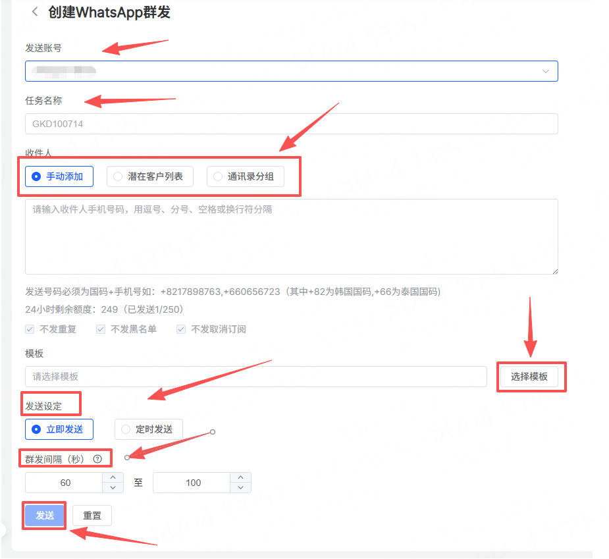Viewport: 609px width, 559px height.
Task: Decrease the minimum interval value of 60
Action: coord(113,488)
